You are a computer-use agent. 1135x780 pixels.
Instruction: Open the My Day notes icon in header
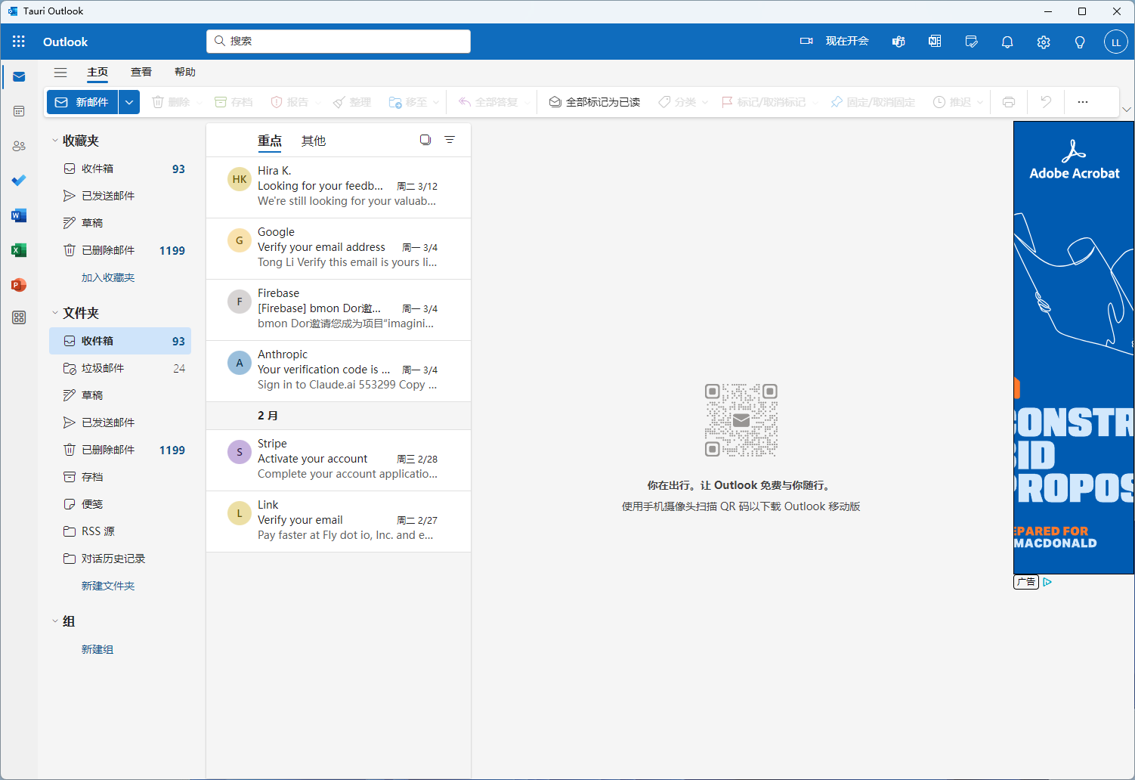(971, 42)
